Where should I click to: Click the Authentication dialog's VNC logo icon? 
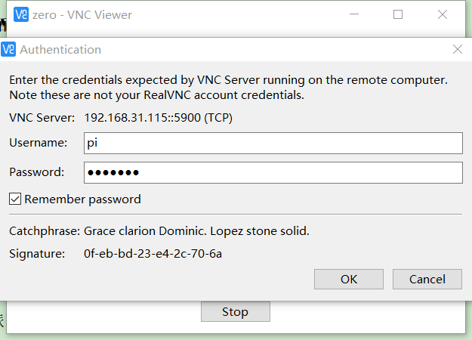point(8,49)
